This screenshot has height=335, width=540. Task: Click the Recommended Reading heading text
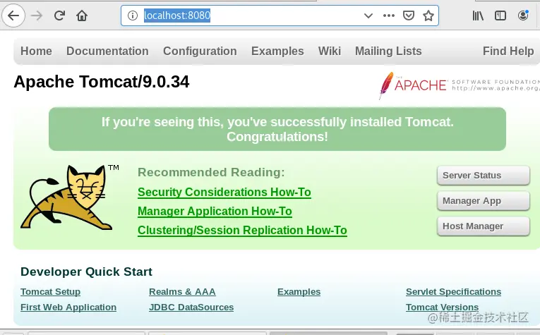(x=211, y=172)
